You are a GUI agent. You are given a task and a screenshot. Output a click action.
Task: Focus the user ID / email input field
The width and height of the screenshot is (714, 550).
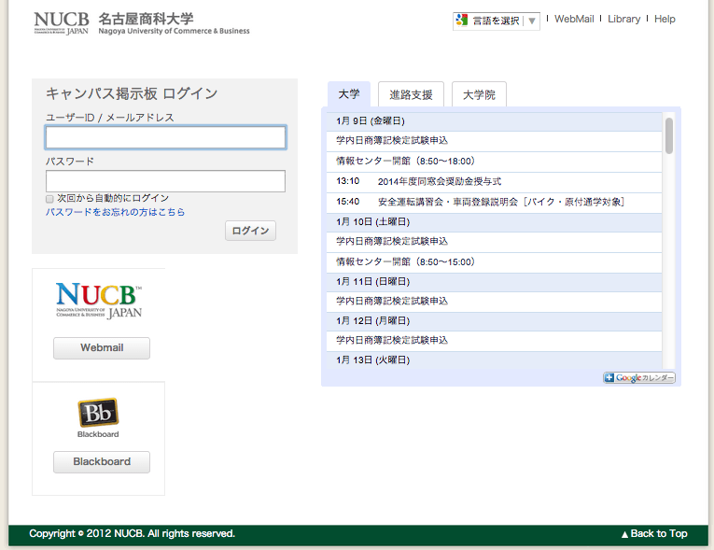coord(165,138)
